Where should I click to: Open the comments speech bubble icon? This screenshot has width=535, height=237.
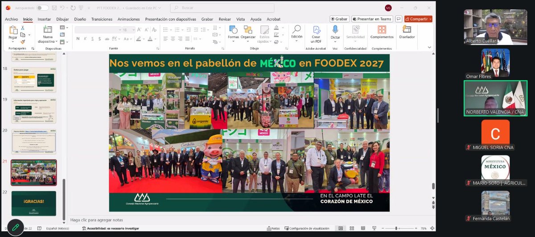398,19
